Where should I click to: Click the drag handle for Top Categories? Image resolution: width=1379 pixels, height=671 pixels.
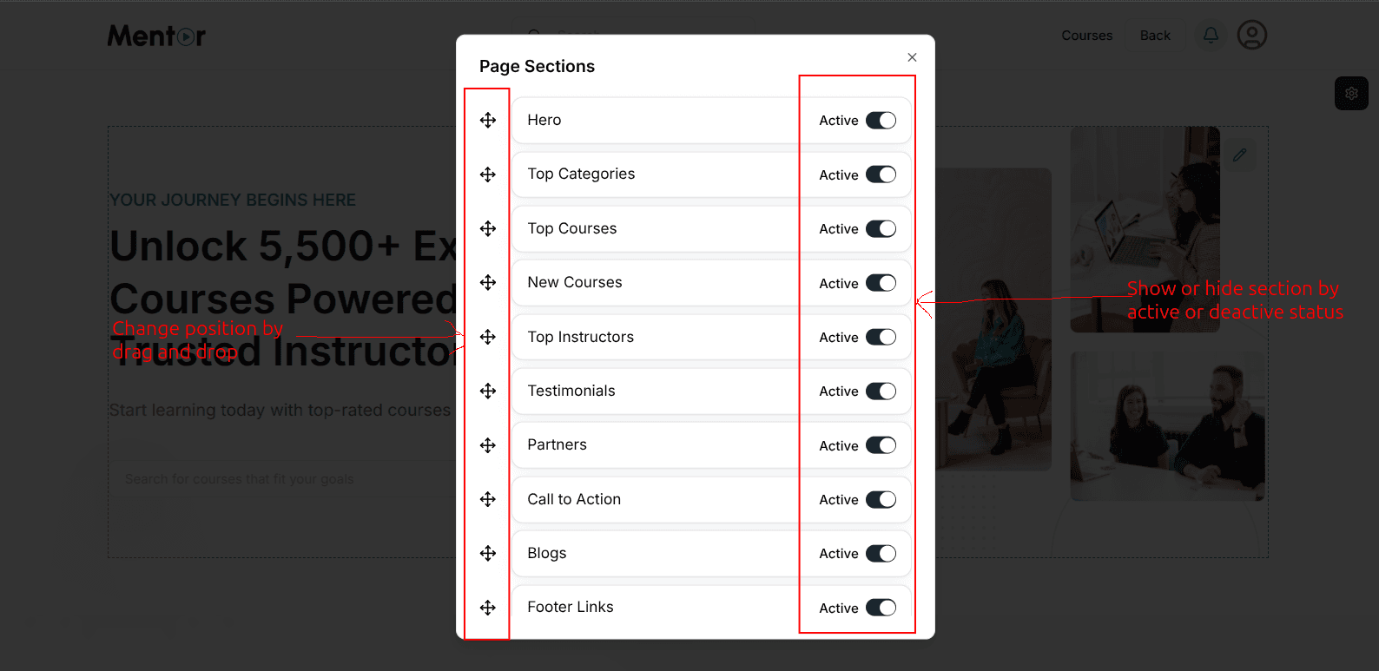[x=487, y=174]
